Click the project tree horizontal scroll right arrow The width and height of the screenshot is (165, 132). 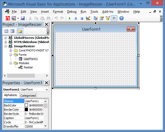[47, 76]
